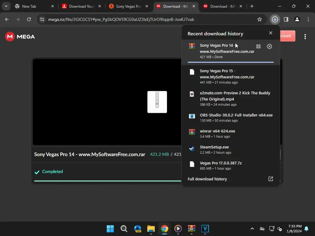Screen dimensions: 315x236
Task: Open winrar-x64-624.exe download entry
Action: pos(231,133)
